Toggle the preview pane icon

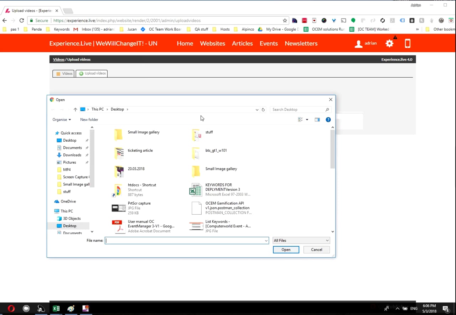tap(317, 120)
